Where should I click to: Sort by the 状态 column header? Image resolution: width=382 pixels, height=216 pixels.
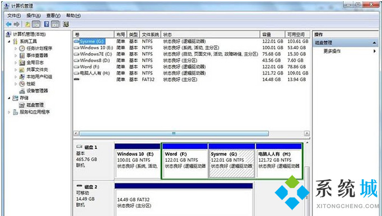pyautogui.click(x=210, y=34)
